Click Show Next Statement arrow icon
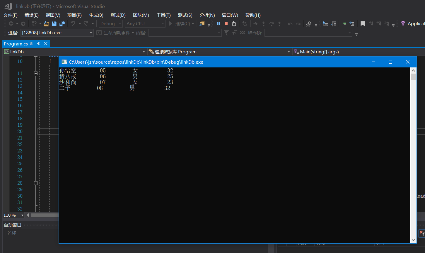The image size is (425, 253). tap(255, 24)
